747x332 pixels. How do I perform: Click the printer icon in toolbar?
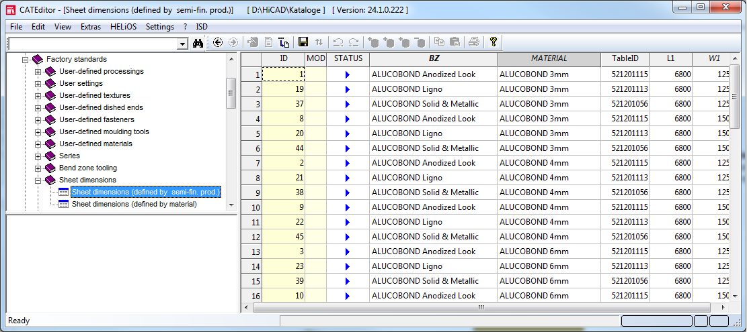[x=474, y=42]
